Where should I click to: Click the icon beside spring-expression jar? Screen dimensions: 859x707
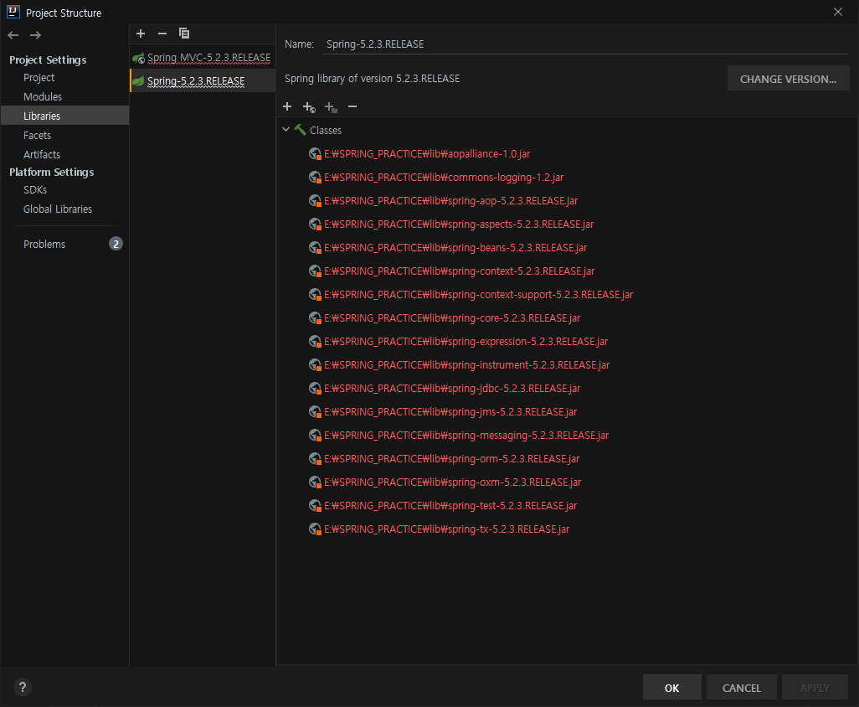(x=315, y=342)
